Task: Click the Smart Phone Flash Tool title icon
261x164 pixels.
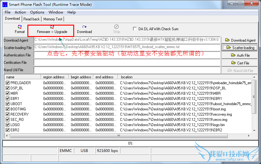Action: coord(5,5)
